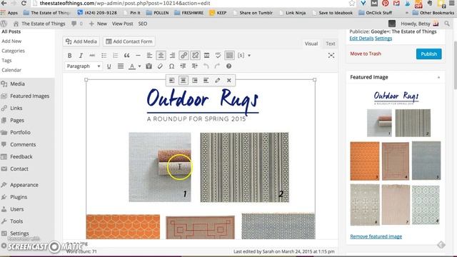Align selected image right in image toolbar
Viewport: 457px width, 257px height.
(195, 81)
